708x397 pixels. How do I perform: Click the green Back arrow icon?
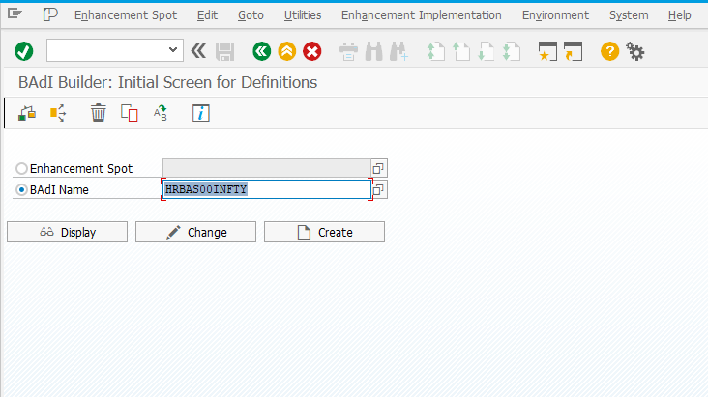click(261, 51)
